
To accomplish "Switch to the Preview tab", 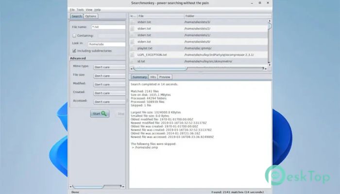I will point(165,77).
